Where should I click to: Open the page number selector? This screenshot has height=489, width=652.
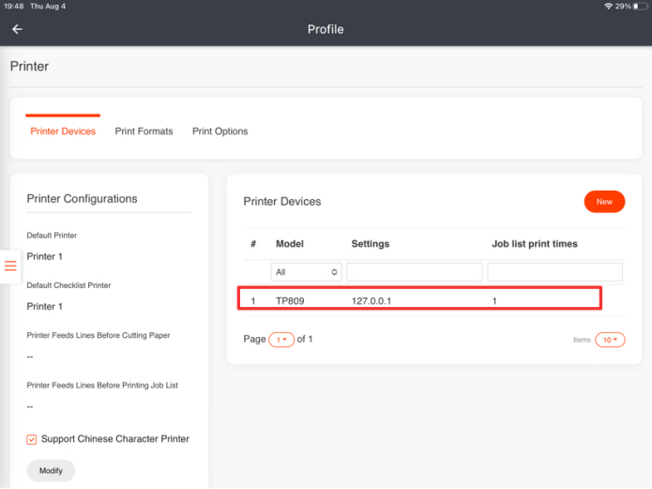[x=281, y=340]
